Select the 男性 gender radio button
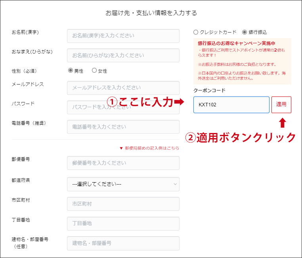 click(71, 71)
